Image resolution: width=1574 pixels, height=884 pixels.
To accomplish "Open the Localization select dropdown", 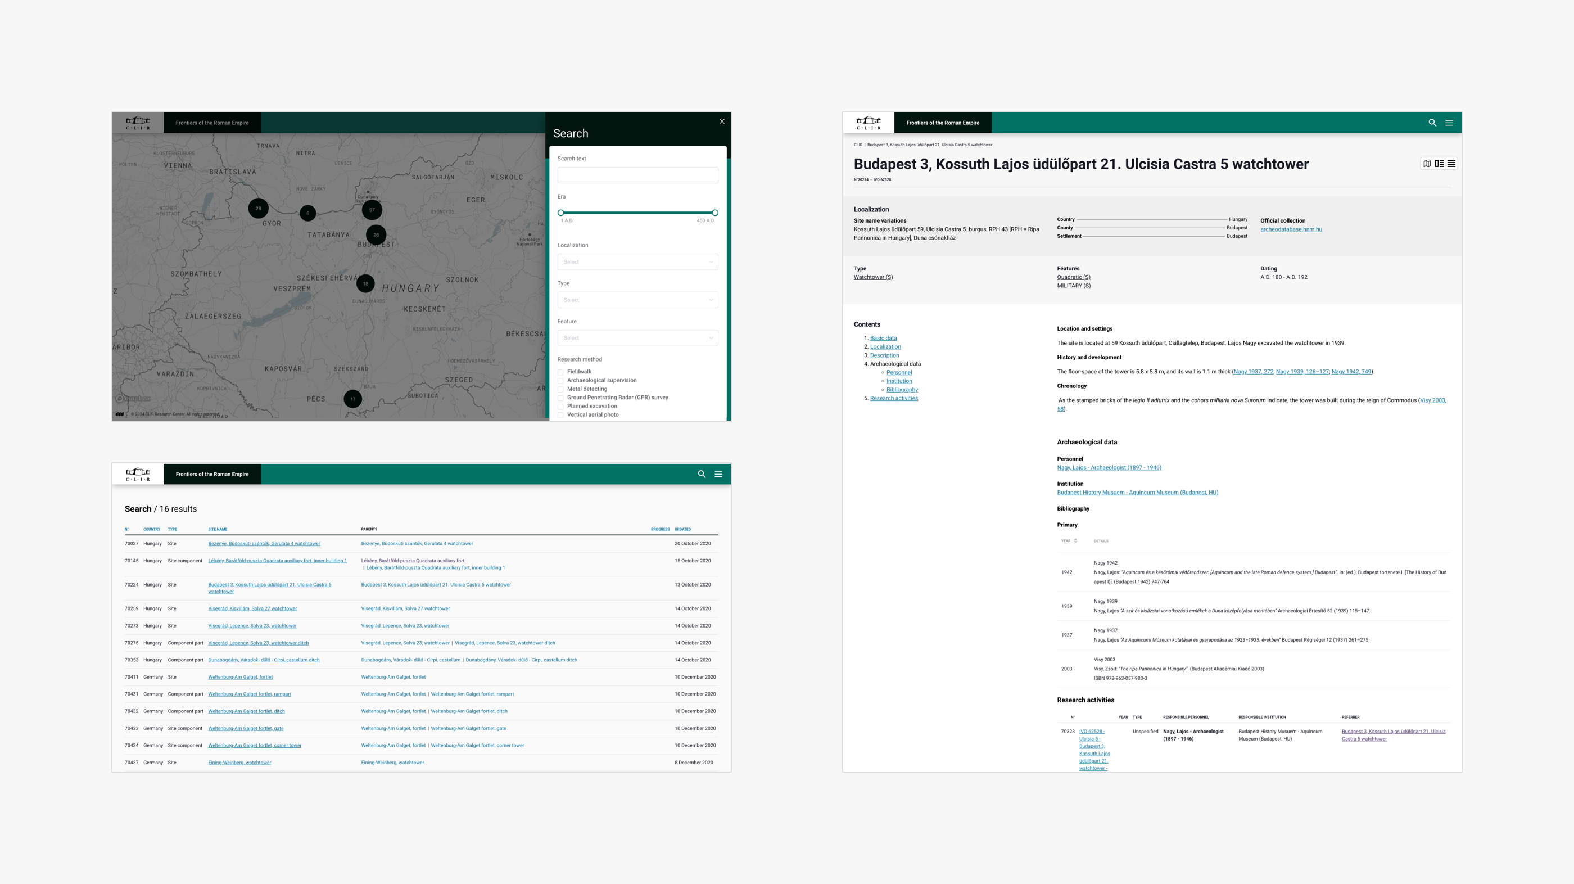I will [637, 262].
